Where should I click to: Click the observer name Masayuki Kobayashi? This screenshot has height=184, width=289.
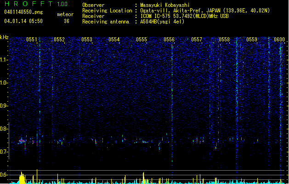pos(165,5)
